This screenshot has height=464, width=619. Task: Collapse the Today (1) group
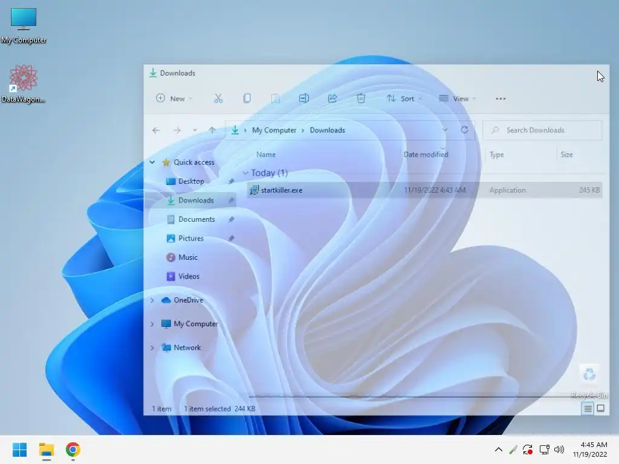[245, 173]
